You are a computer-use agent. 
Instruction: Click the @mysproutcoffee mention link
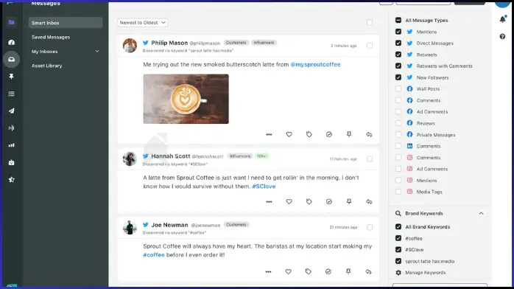[315, 65]
